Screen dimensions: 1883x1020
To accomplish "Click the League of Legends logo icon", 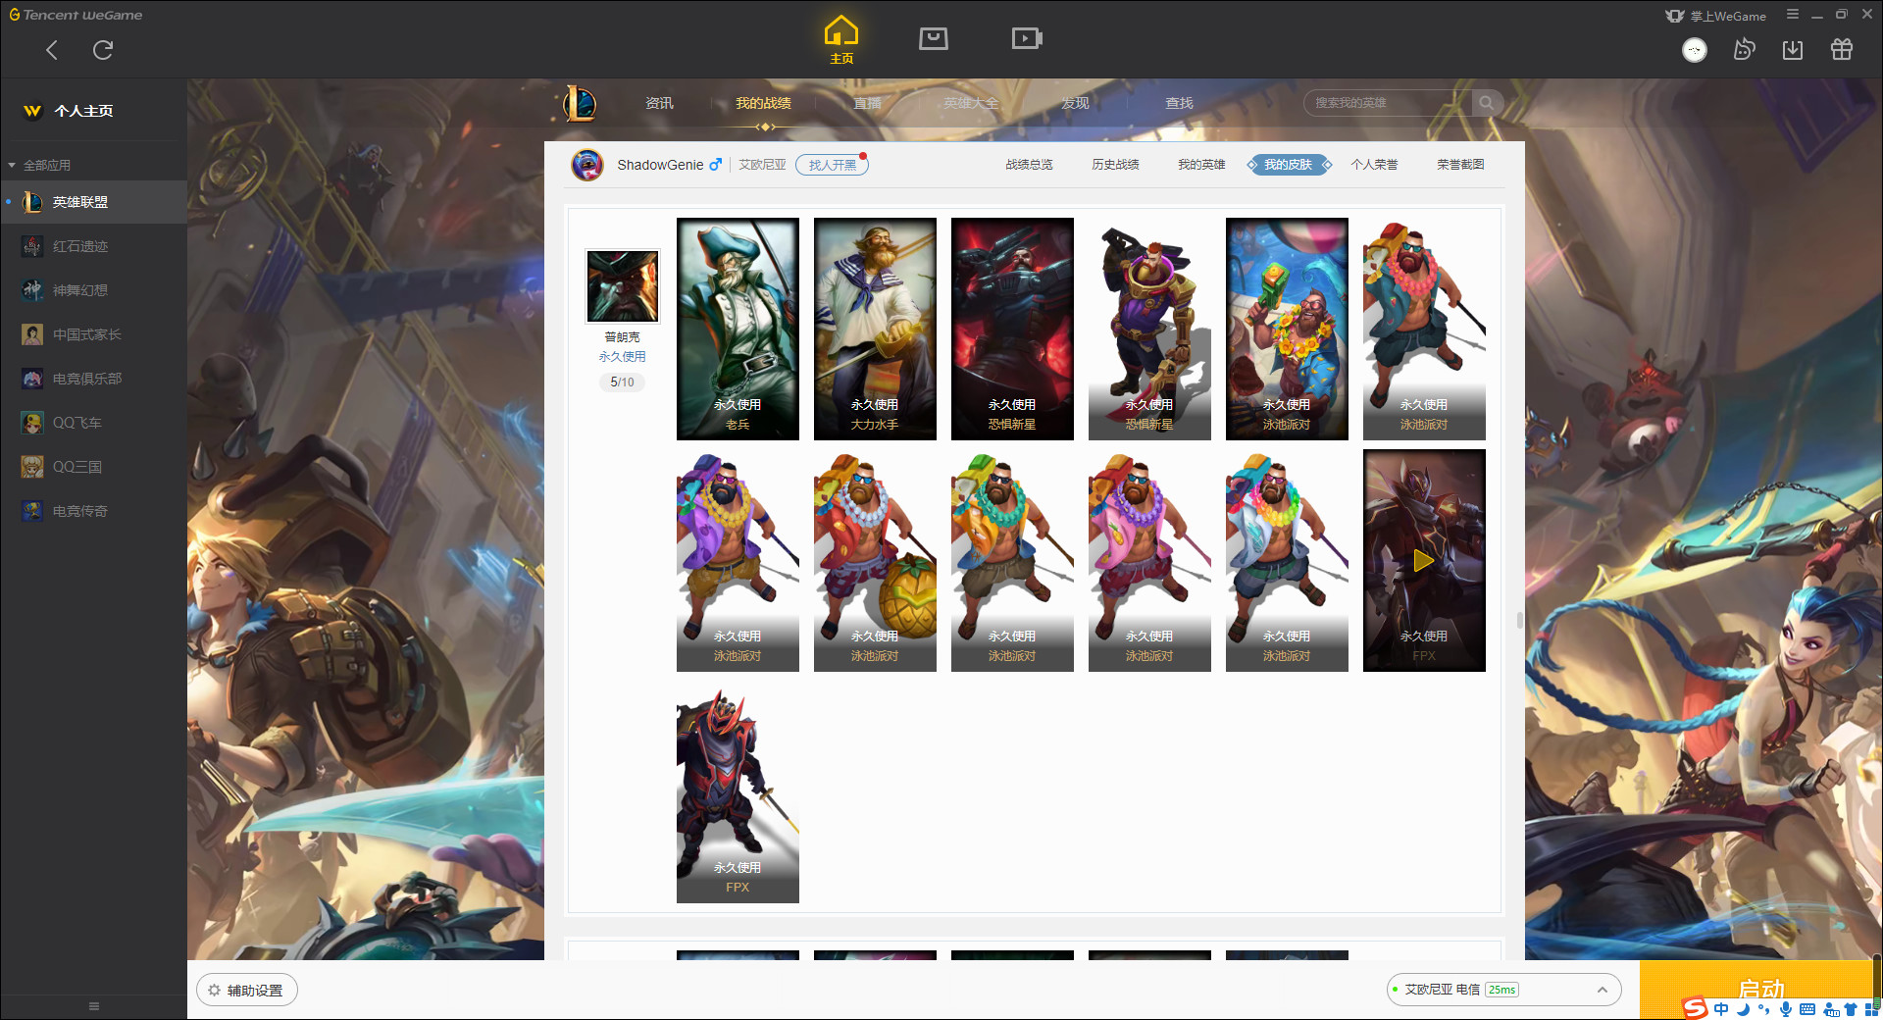I will point(579,103).
